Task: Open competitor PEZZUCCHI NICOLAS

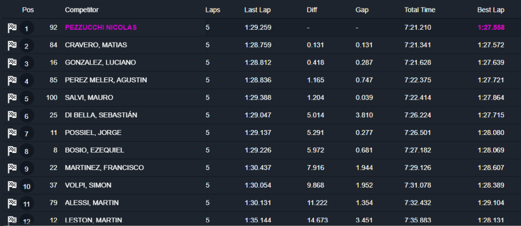Action: (101, 27)
